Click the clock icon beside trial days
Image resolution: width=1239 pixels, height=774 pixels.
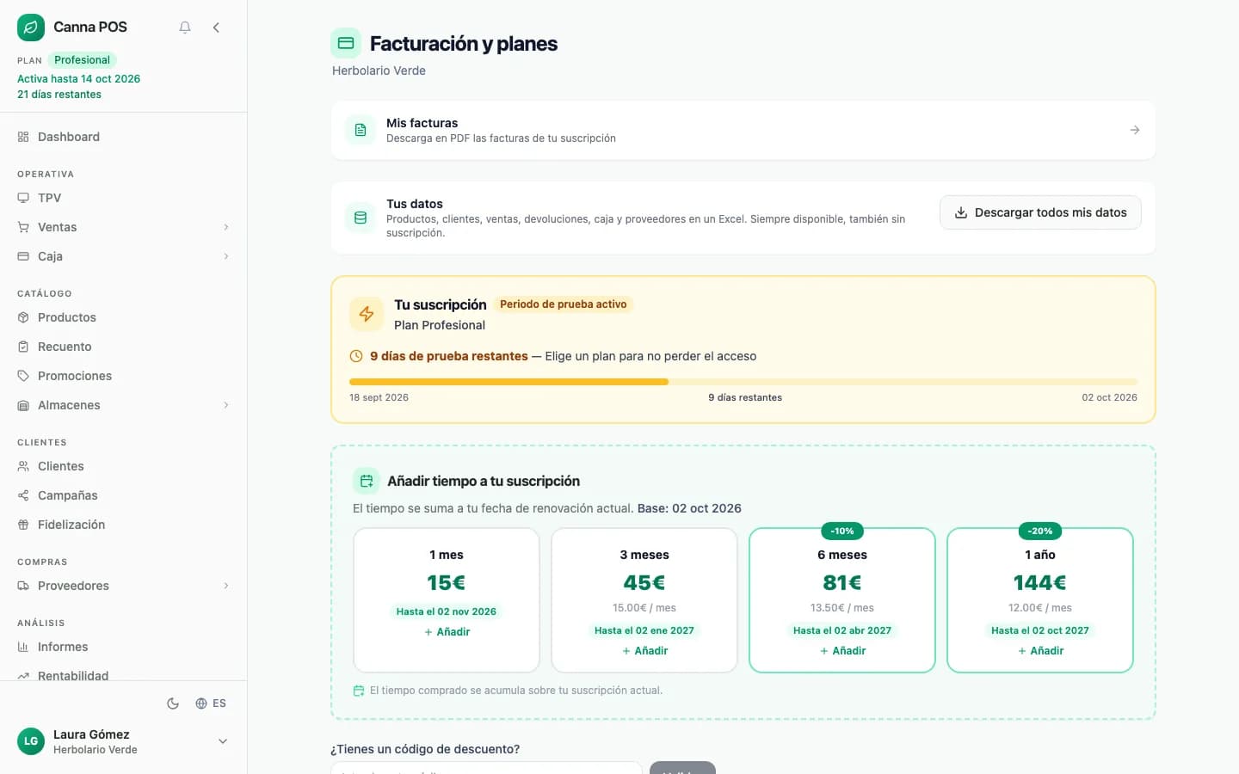356,356
